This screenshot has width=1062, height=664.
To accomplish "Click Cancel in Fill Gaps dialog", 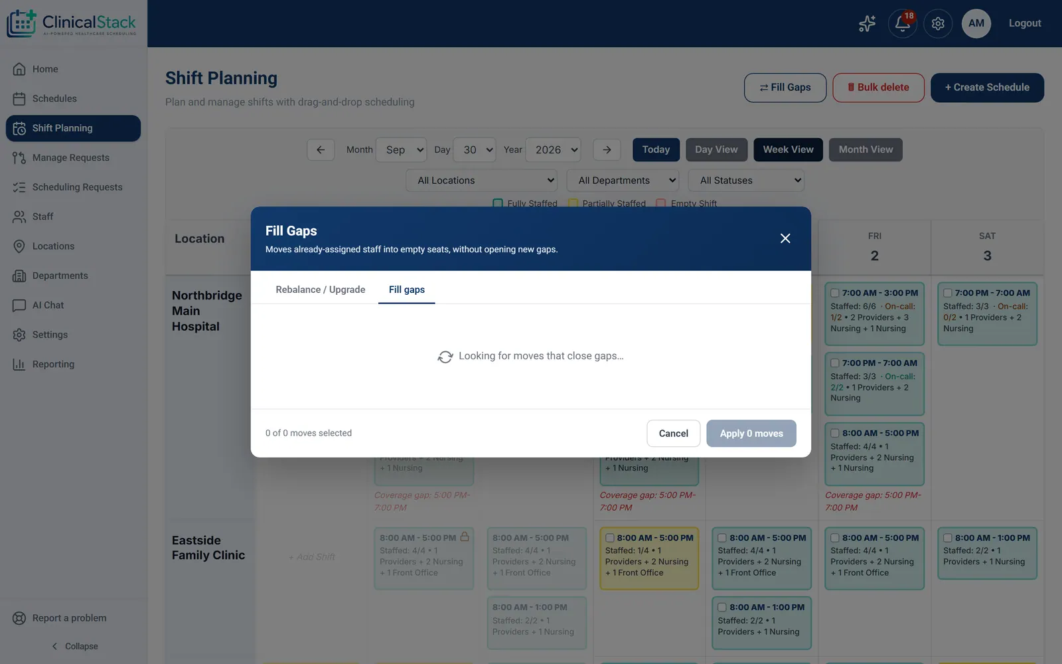I will click(674, 434).
